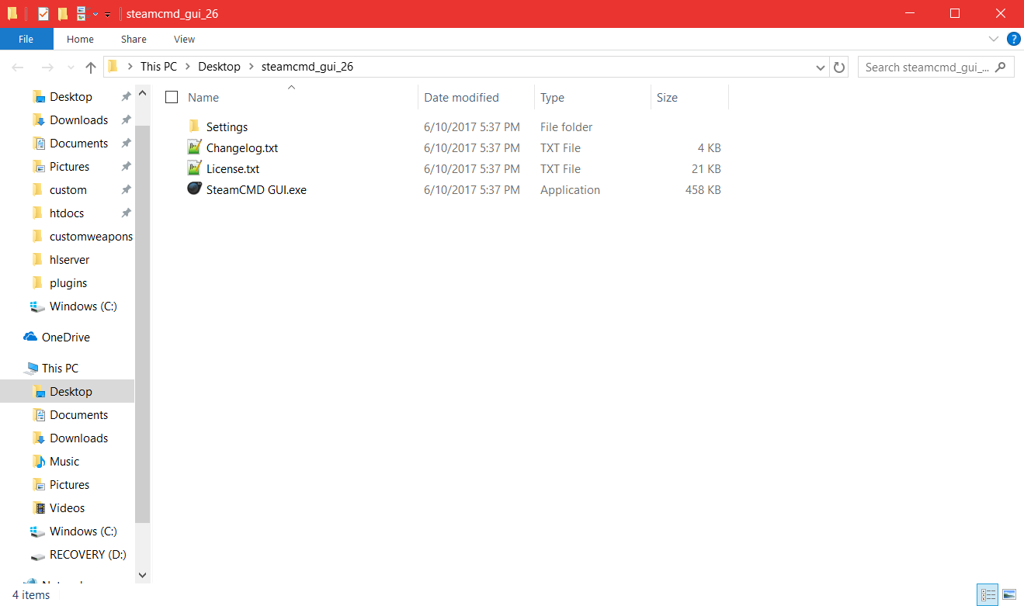The width and height of the screenshot is (1024, 606).
Task: Expand the ribbon with the chevron
Action: tap(993, 39)
